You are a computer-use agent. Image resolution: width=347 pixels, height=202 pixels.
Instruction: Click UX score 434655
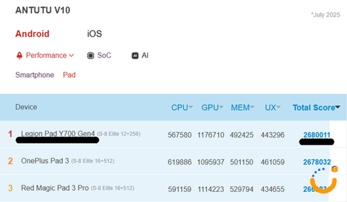click(x=272, y=189)
